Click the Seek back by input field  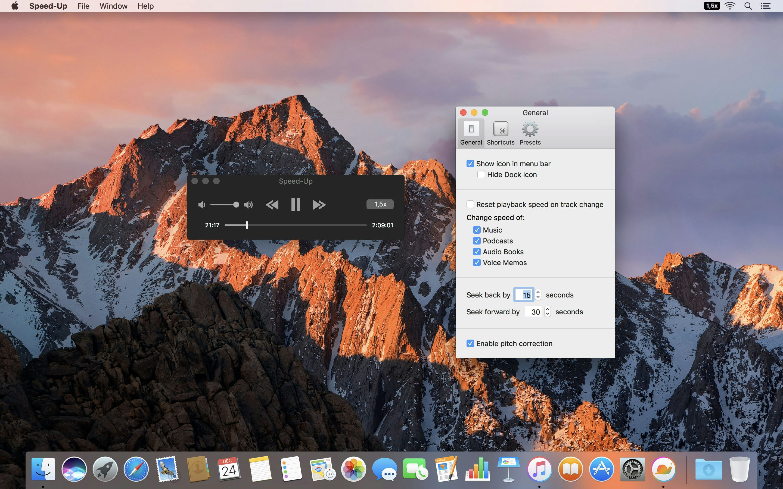coord(524,295)
